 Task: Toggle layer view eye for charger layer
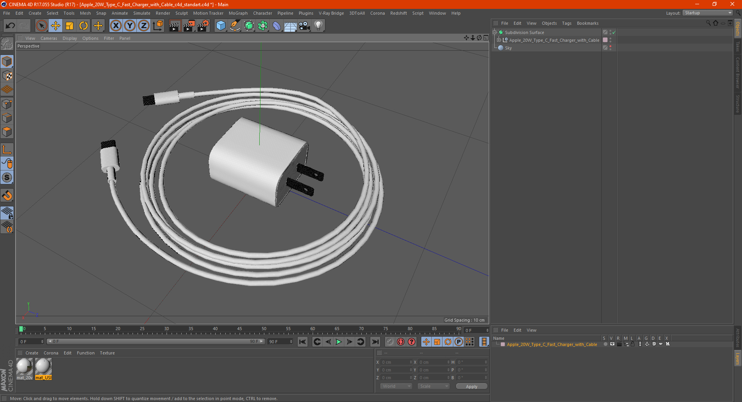(x=612, y=344)
